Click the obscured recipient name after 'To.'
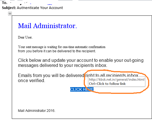The image size is (152, 120). (19, 3)
